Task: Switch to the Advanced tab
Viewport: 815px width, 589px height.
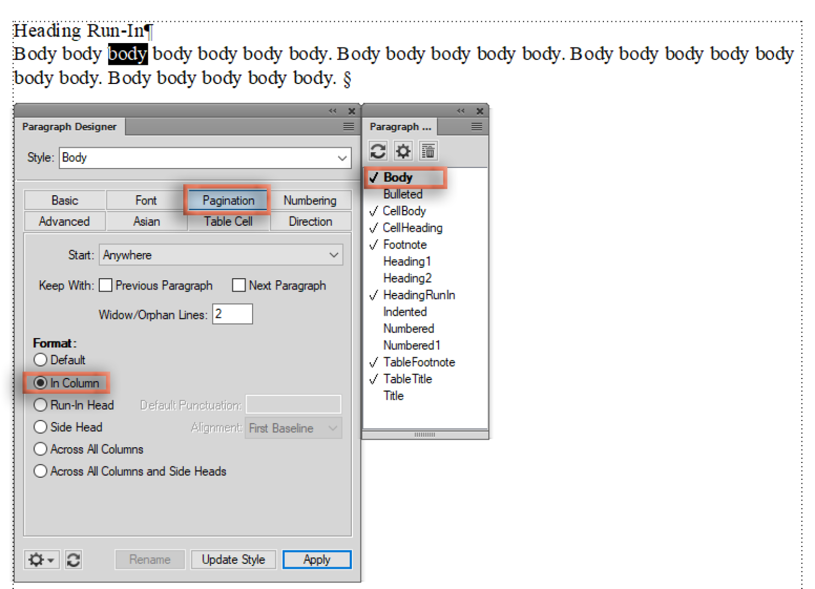Action: 65,221
